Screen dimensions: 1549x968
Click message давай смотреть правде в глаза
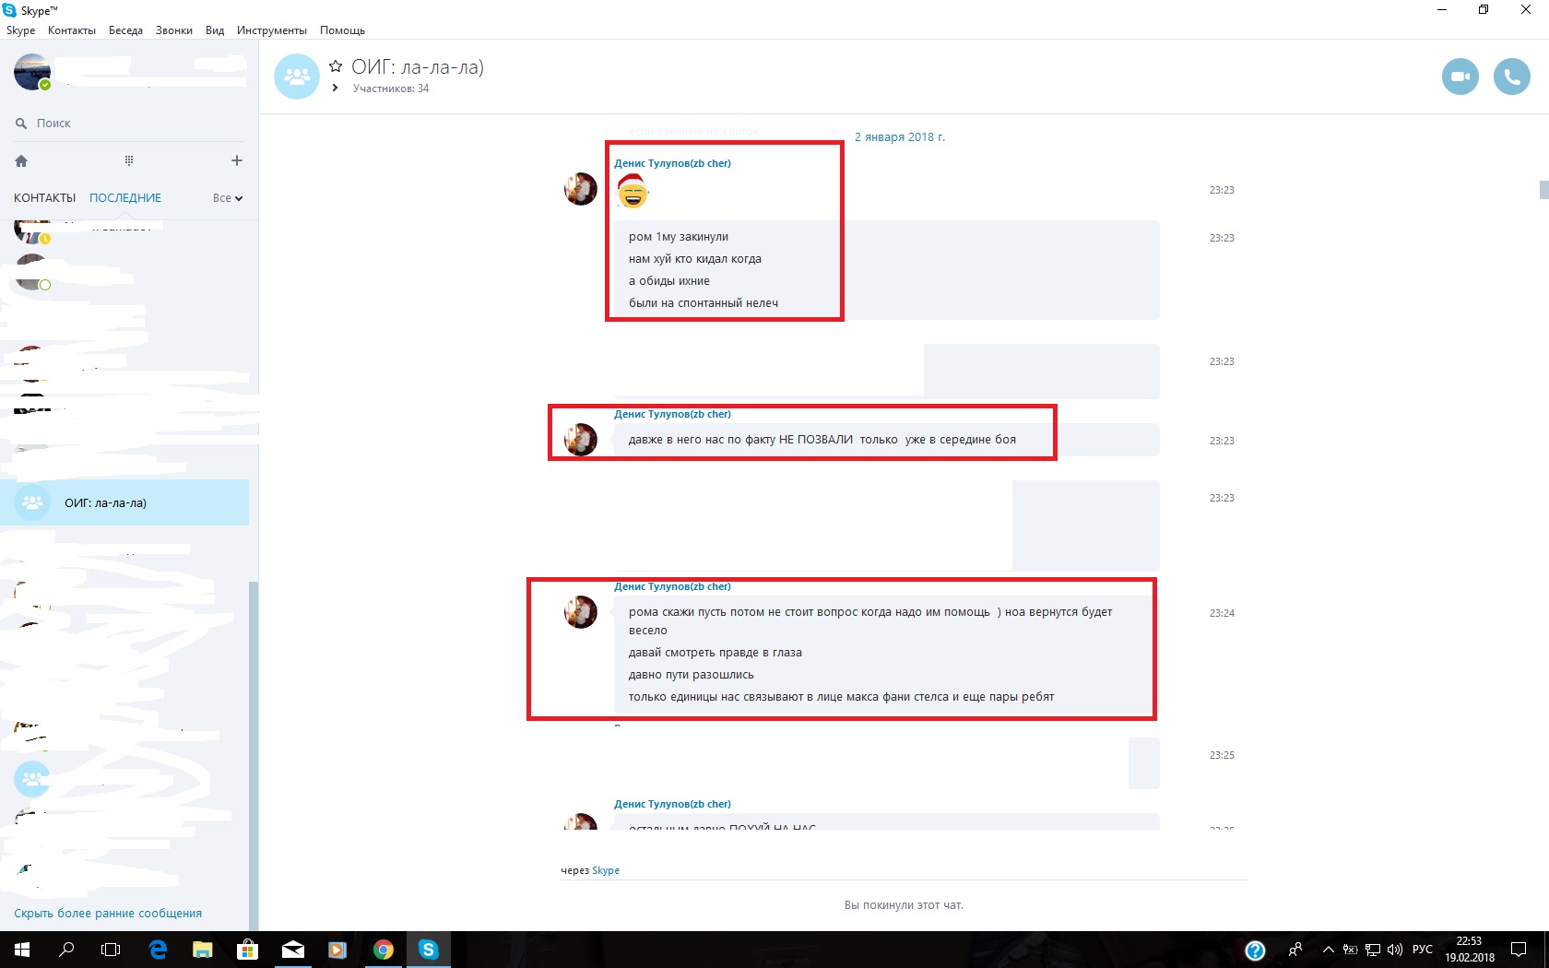coord(715,653)
